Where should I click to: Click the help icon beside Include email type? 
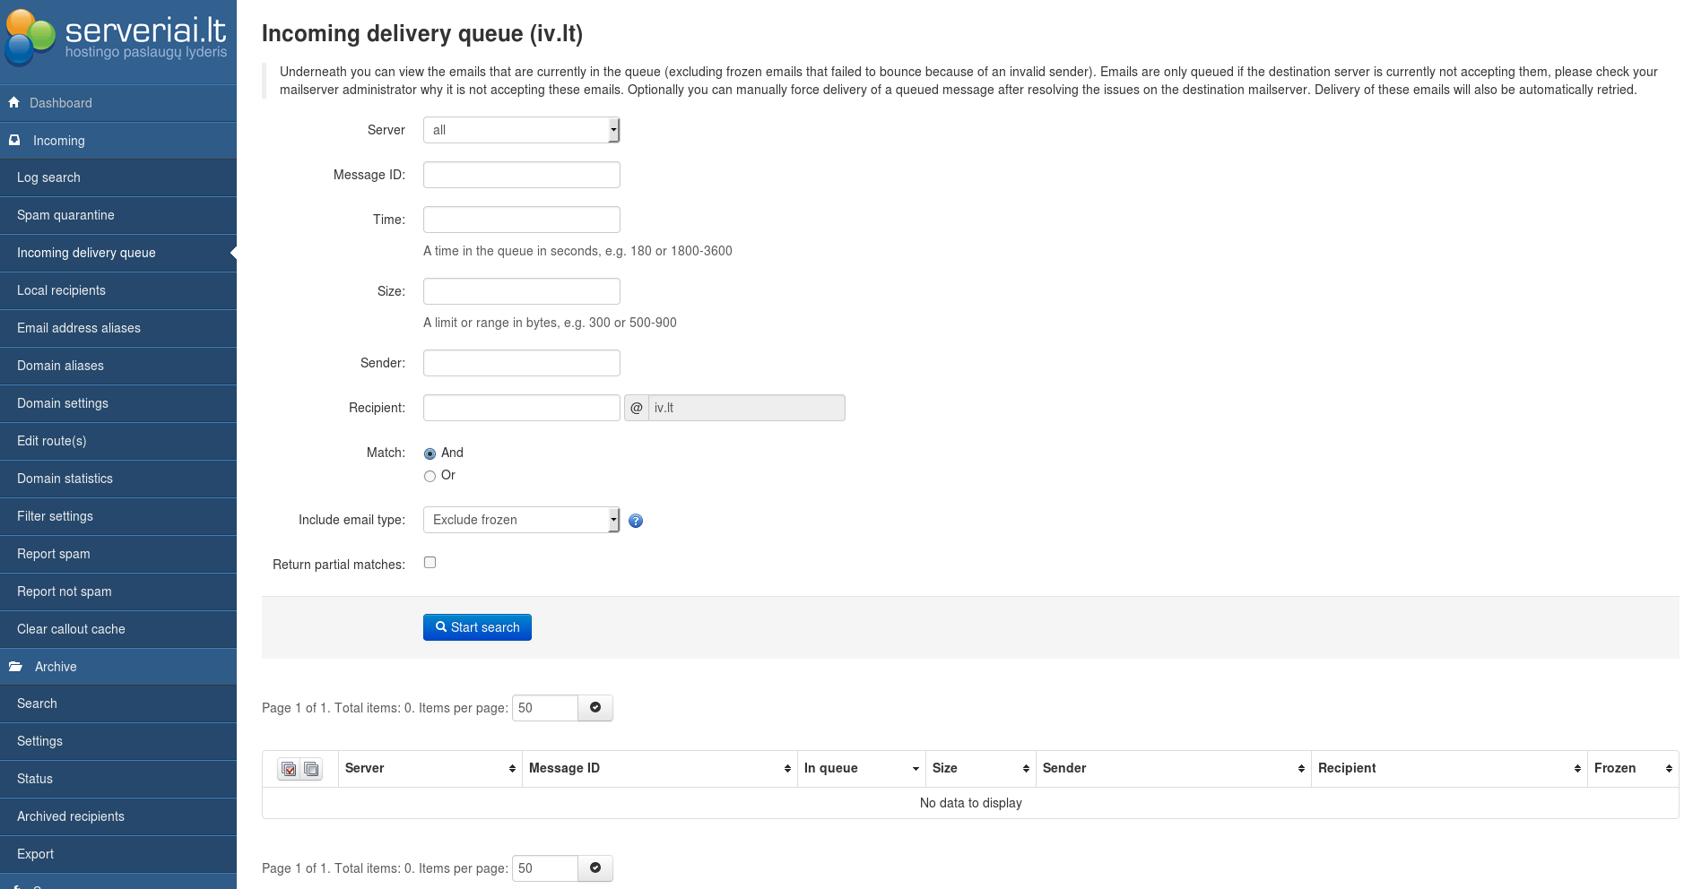636,521
